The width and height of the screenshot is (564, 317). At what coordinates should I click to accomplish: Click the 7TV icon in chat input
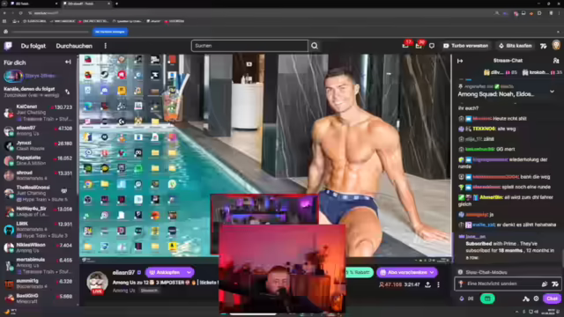(555, 284)
